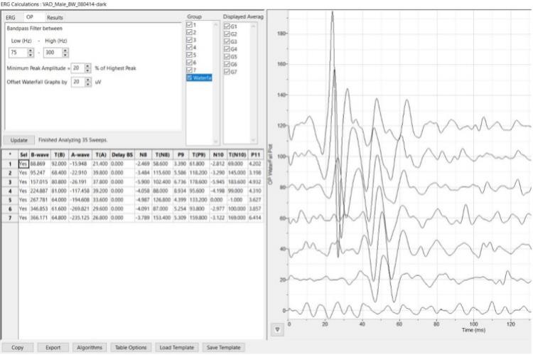Open Table Options
Viewport: 533px width, 355px height.
[x=131, y=347]
